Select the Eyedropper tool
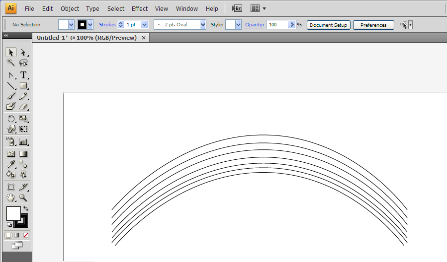This screenshot has height=262, width=447. click(x=11, y=164)
